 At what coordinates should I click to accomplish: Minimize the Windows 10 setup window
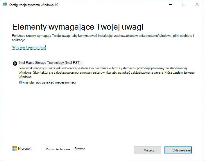(171, 4)
